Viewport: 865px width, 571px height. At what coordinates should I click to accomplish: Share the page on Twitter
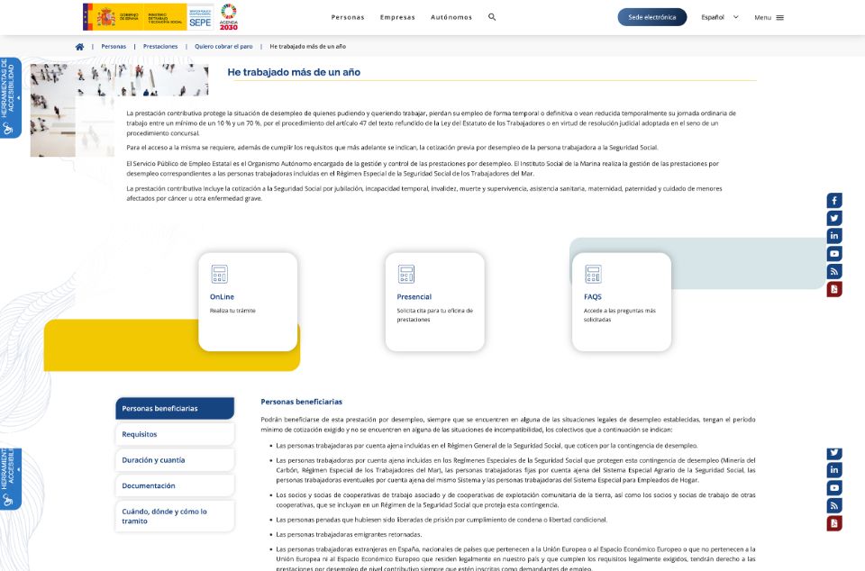834,218
